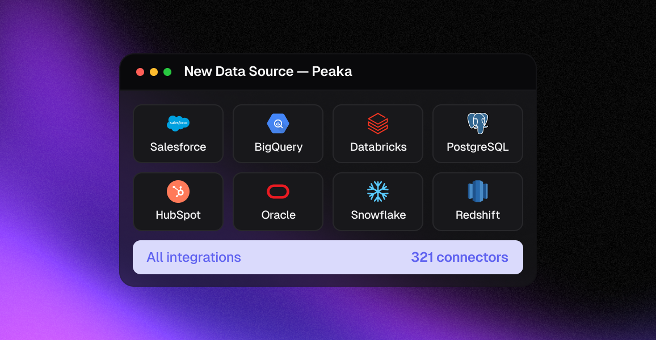Open the All integrations link
656x340 pixels.
[x=194, y=257]
